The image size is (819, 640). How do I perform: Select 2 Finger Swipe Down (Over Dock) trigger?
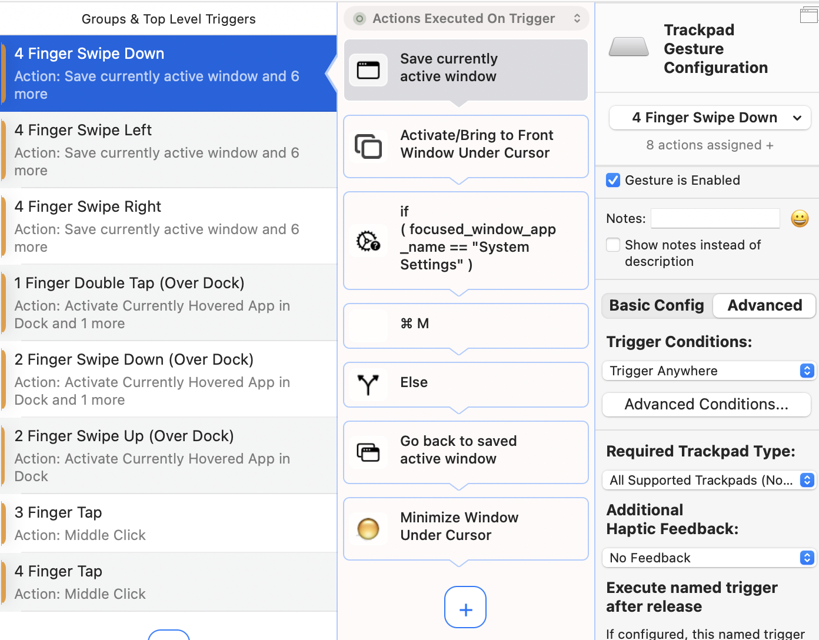(168, 379)
